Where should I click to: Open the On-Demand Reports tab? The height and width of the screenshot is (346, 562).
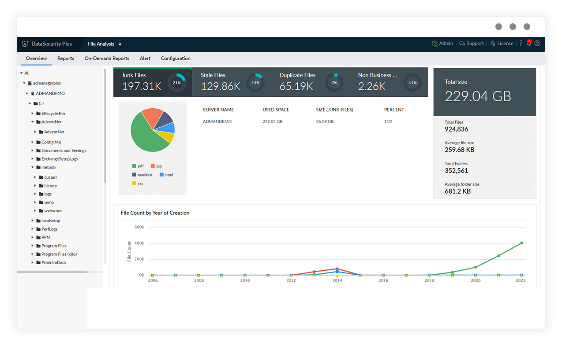point(107,58)
